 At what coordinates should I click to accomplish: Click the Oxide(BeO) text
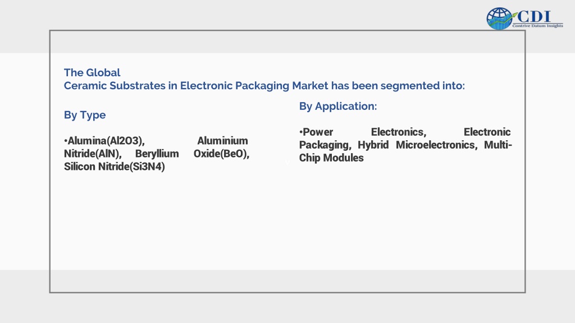coord(221,154)
